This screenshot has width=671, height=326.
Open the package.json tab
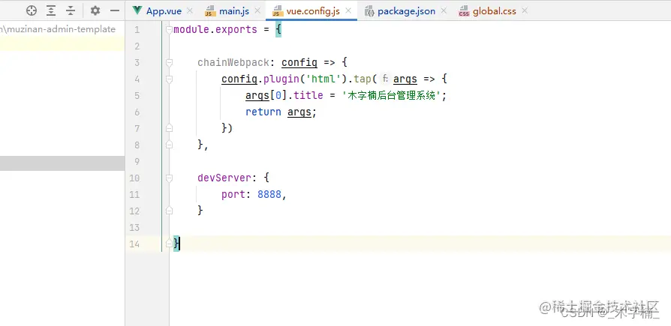[x=406, y=11]
